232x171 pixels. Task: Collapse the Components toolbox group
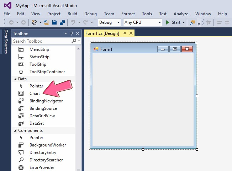pyautogui.click(x=15, y=130)
